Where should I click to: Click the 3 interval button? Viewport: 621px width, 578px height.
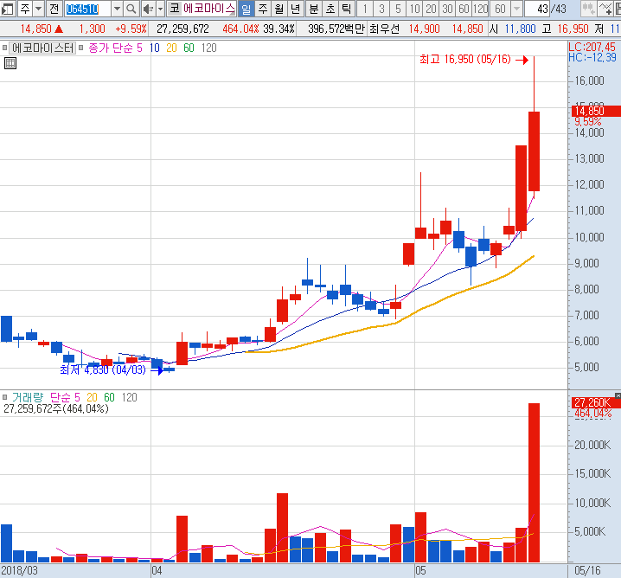[x=381, y=9]
